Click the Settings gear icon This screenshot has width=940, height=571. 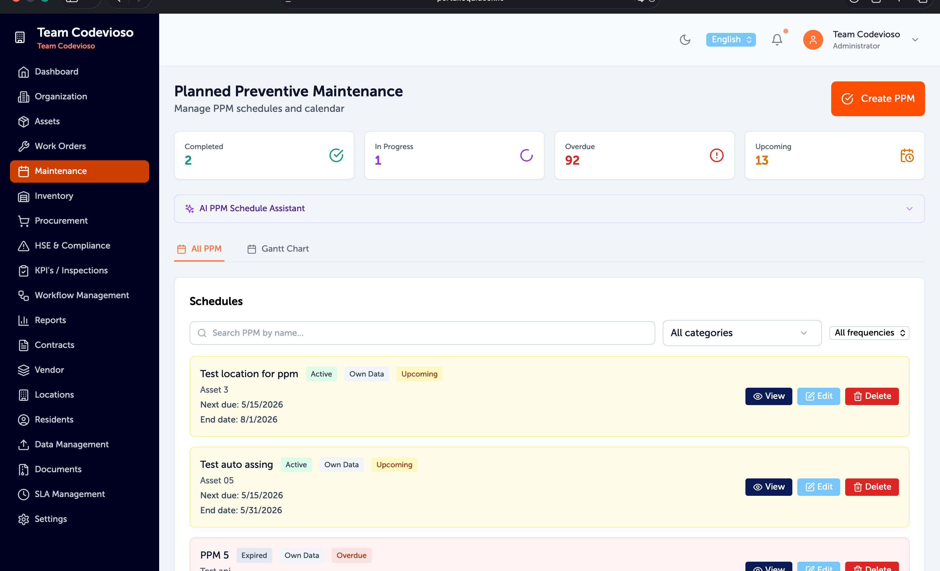tap(24, 519)
